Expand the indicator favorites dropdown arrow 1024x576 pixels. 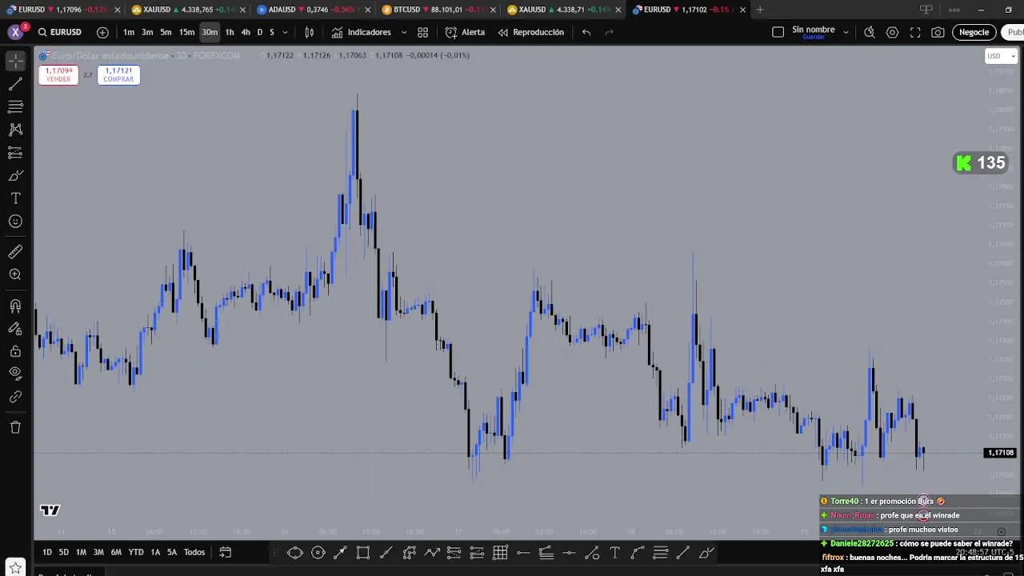(403, 33)
